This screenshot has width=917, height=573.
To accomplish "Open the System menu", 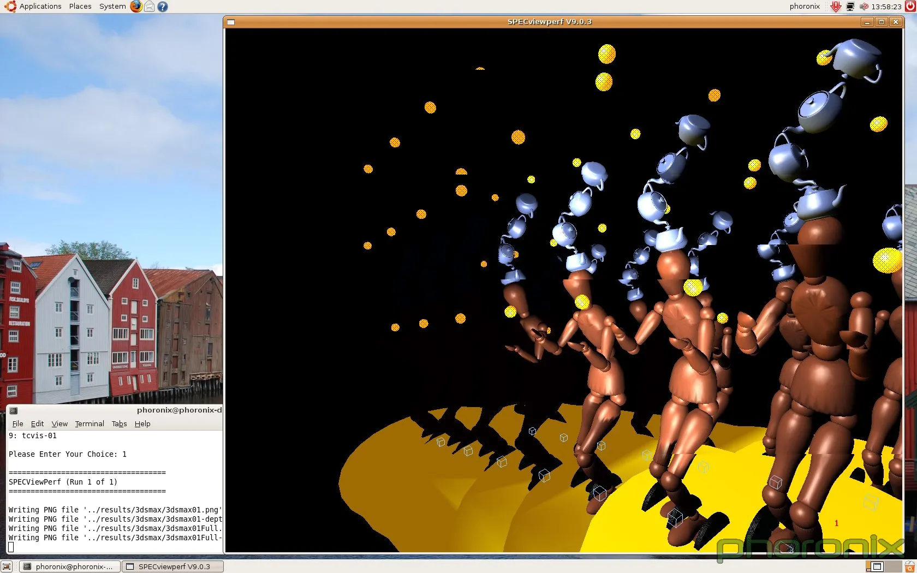I will (112, 6).
